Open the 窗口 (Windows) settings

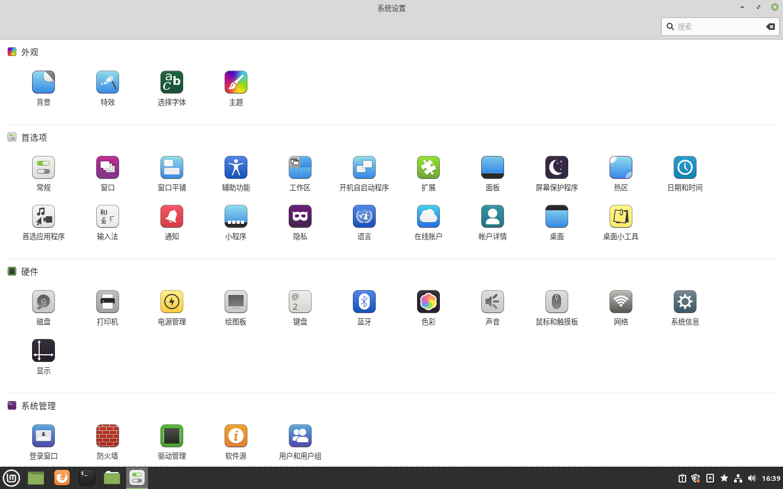coord(108,174)
